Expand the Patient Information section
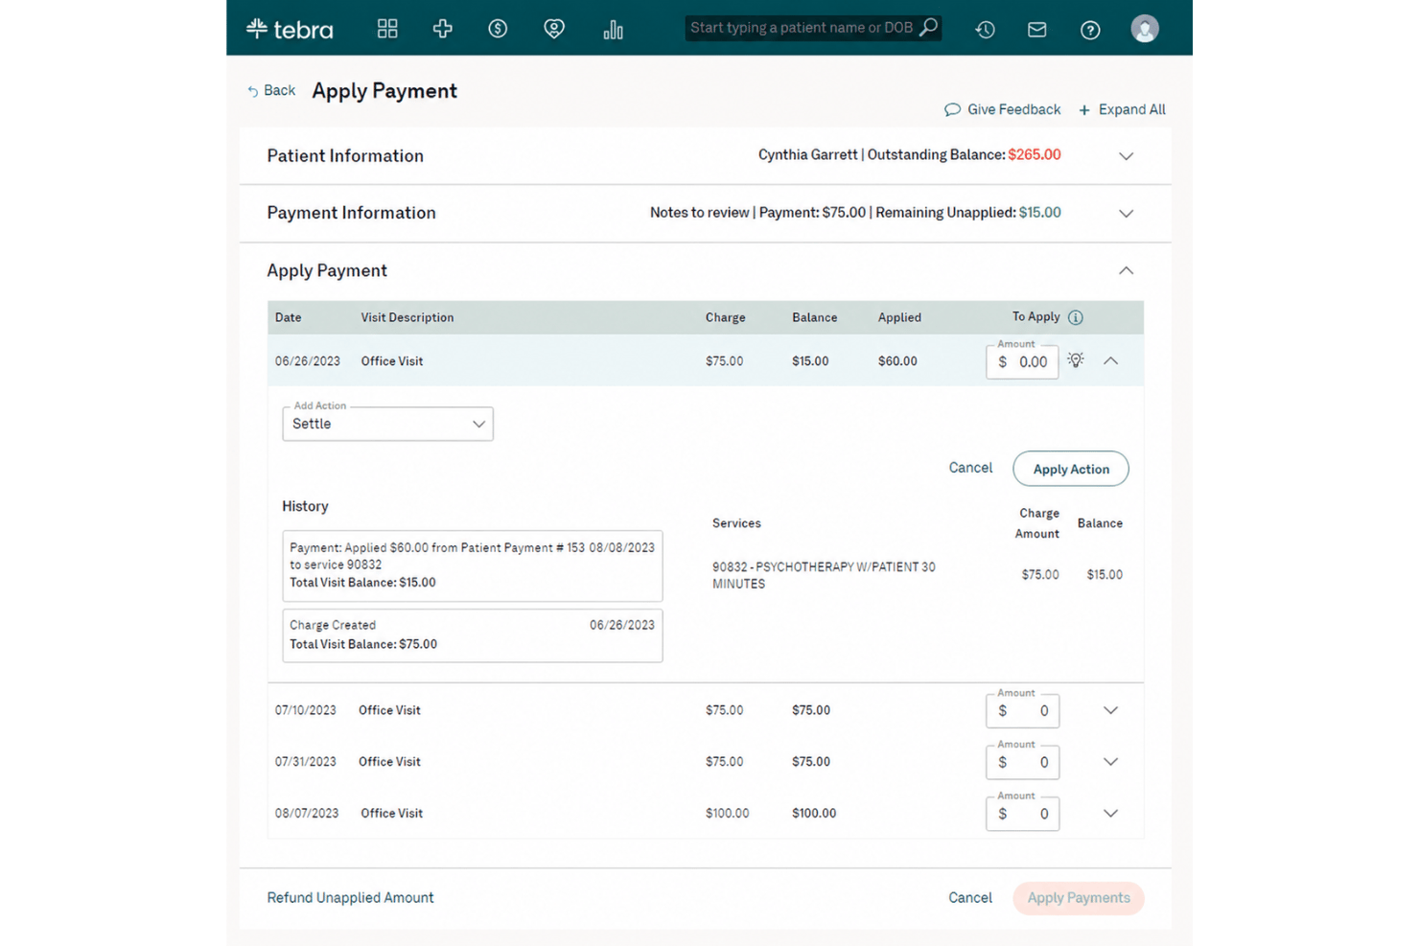The height and width of the screenshot is (946, 1419). click(x=1127, y=156)
